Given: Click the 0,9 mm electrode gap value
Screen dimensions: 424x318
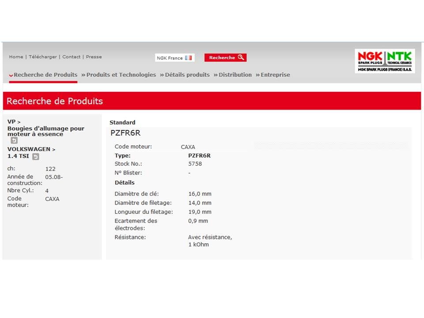Looking at the screenshot, I should click(198, 221).
